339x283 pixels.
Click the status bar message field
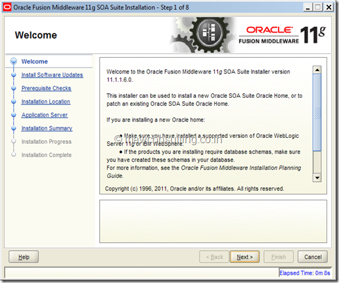point(142,272)
